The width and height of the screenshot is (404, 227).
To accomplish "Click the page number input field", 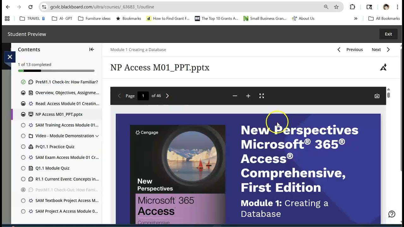I will click(x=143, y=96).
